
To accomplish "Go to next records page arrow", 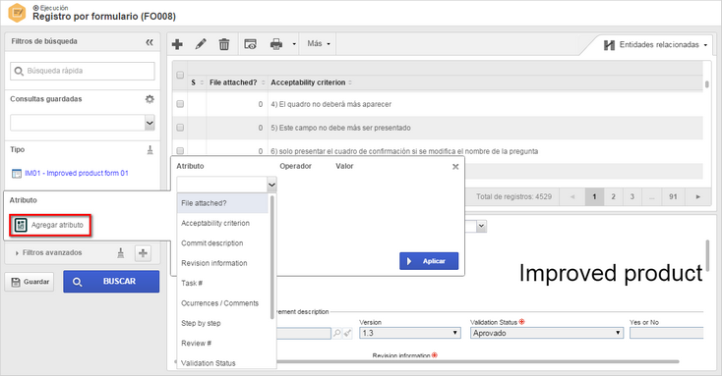I will (x=698, y=196).
